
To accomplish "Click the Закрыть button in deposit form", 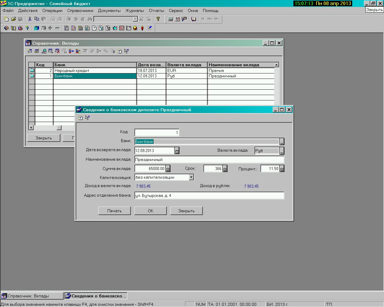I will tap(187, 211).
